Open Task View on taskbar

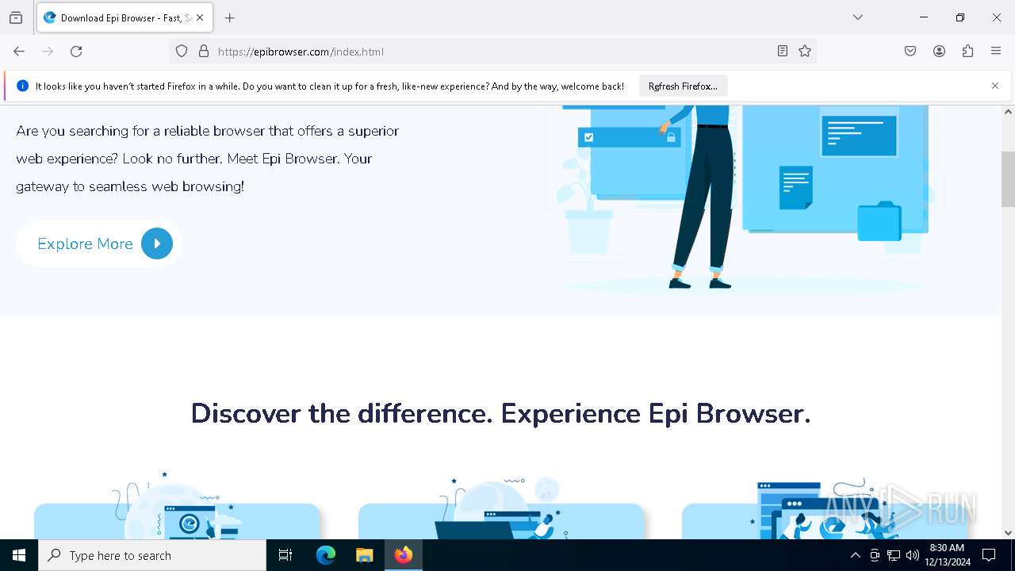click(x=285, y=555)
